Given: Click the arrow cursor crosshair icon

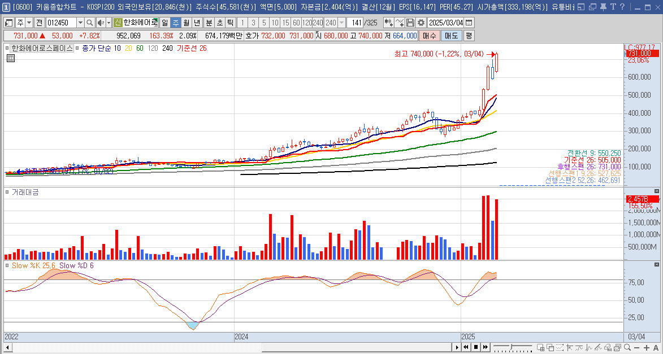Looking at the screenshot, I should tap(570, 347).
